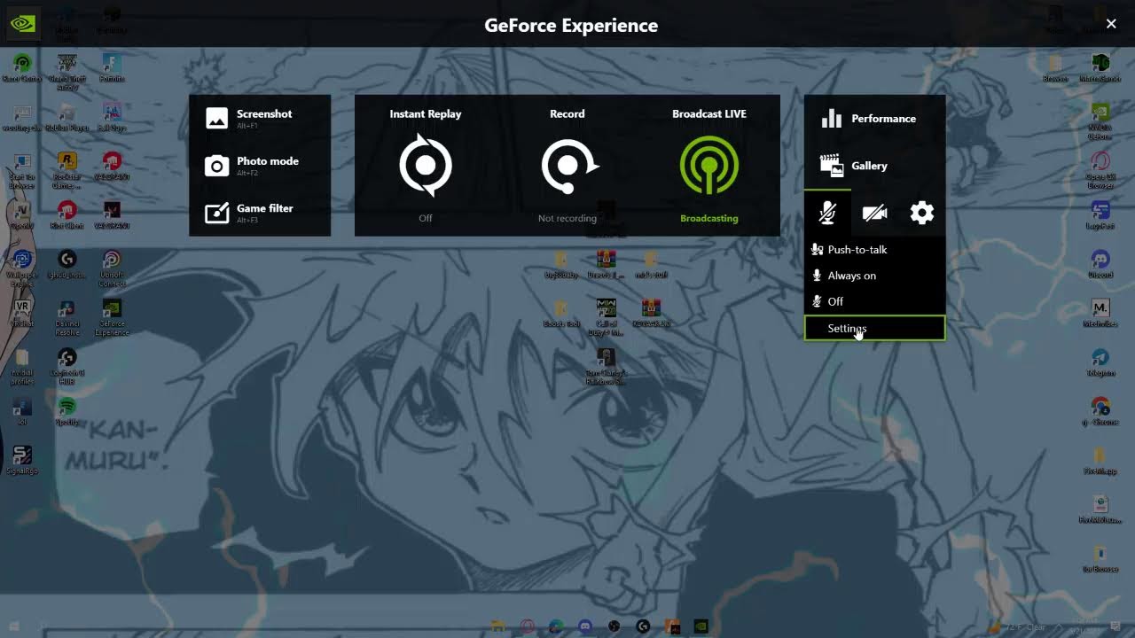Click the 'Broadcasting' status text
1135x638 pixels.
click(x=709, y=218)
